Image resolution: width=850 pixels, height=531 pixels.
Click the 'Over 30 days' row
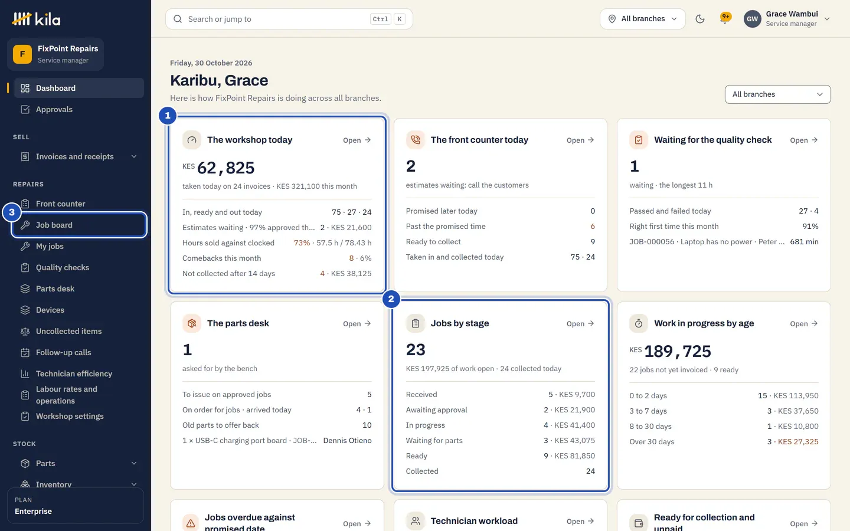(724, 442)
